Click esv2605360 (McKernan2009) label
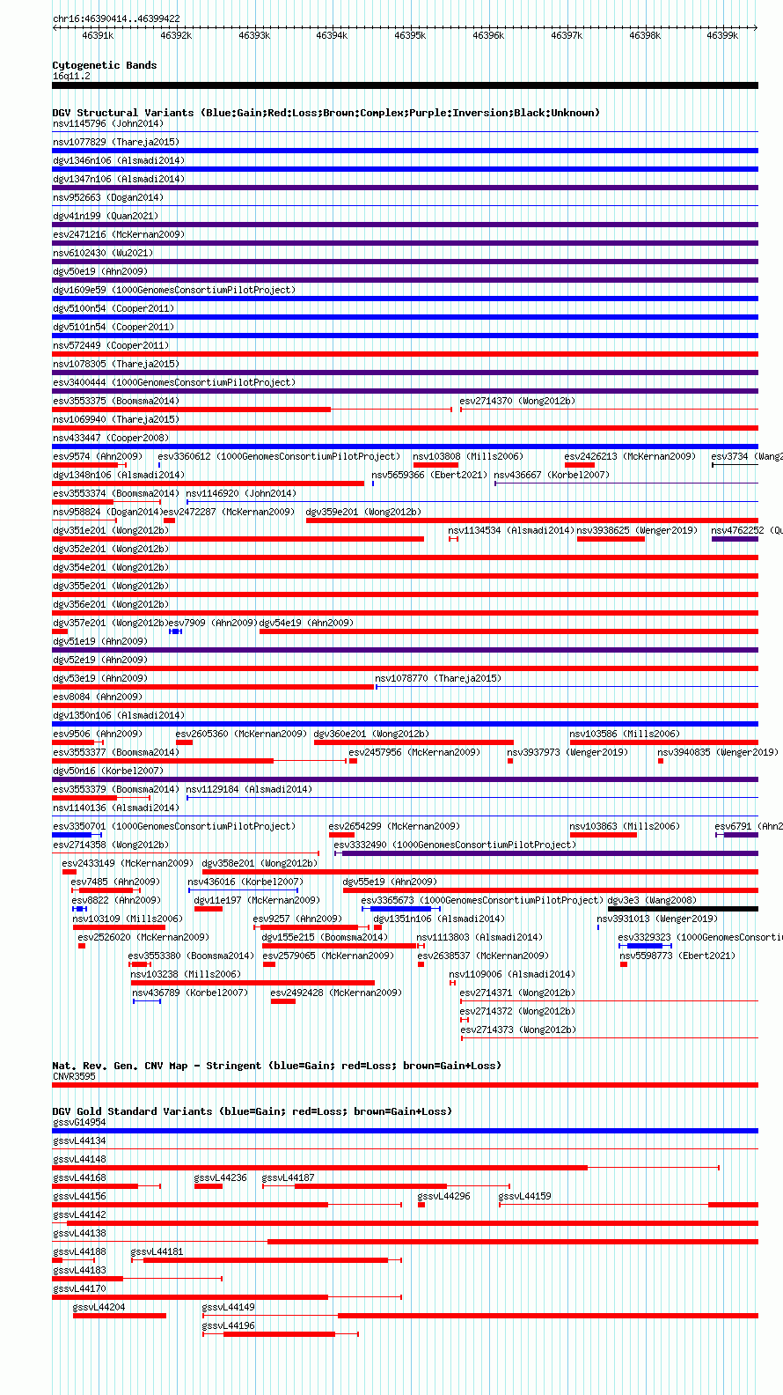783x1395 pixels. point(241,734)
